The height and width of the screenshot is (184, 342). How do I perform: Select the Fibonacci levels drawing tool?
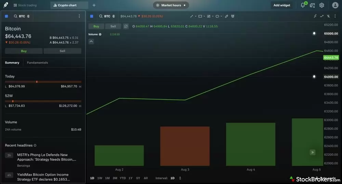pos(209,16)
